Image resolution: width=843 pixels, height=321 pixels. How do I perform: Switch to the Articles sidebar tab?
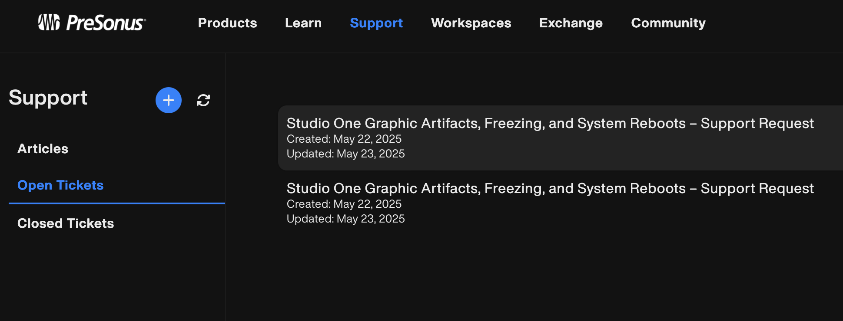pyautogui.click(x=43, y=149)
